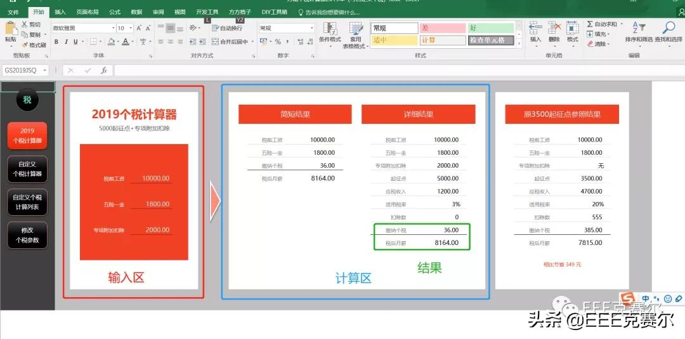The image size is (685, 339).
Task: Toggle Underline formatting
Action: 75,42
